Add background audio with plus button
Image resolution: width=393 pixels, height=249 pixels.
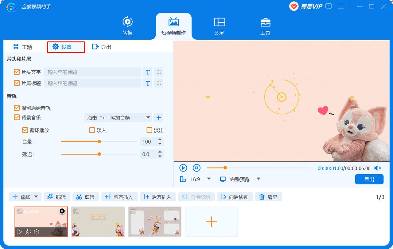pos(159,117)
